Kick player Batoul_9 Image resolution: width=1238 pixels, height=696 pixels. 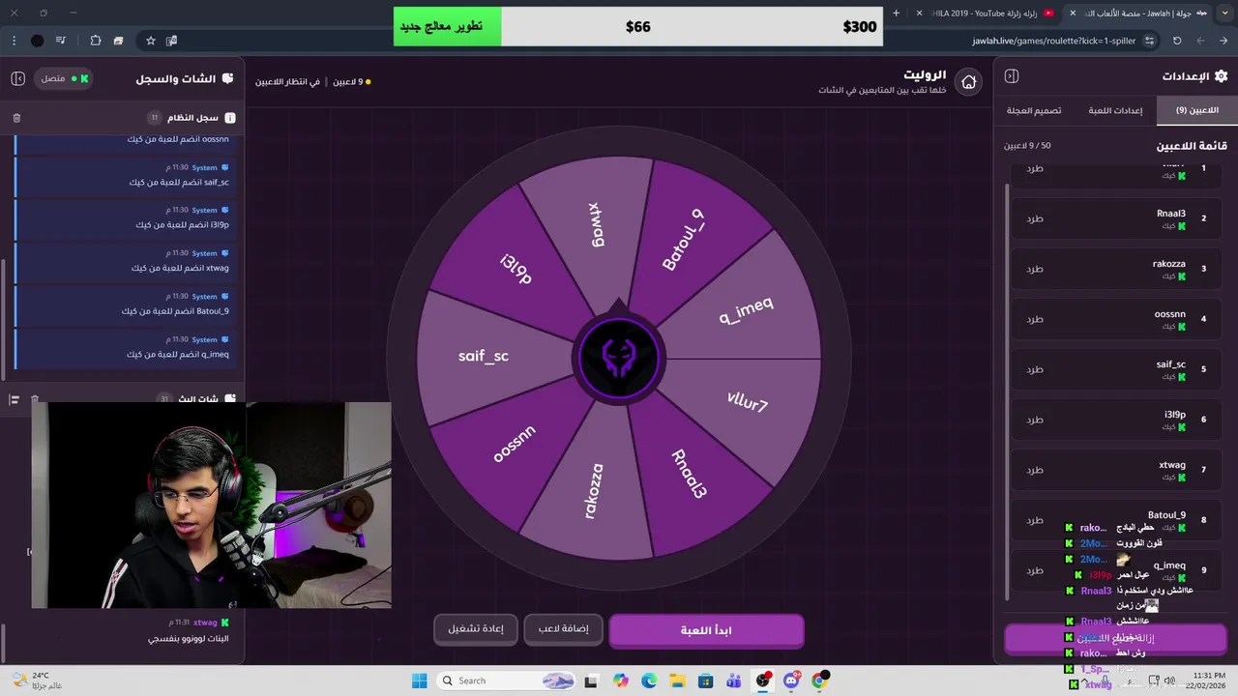click(1035, 520)
